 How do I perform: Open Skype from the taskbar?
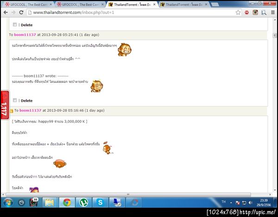100,203
